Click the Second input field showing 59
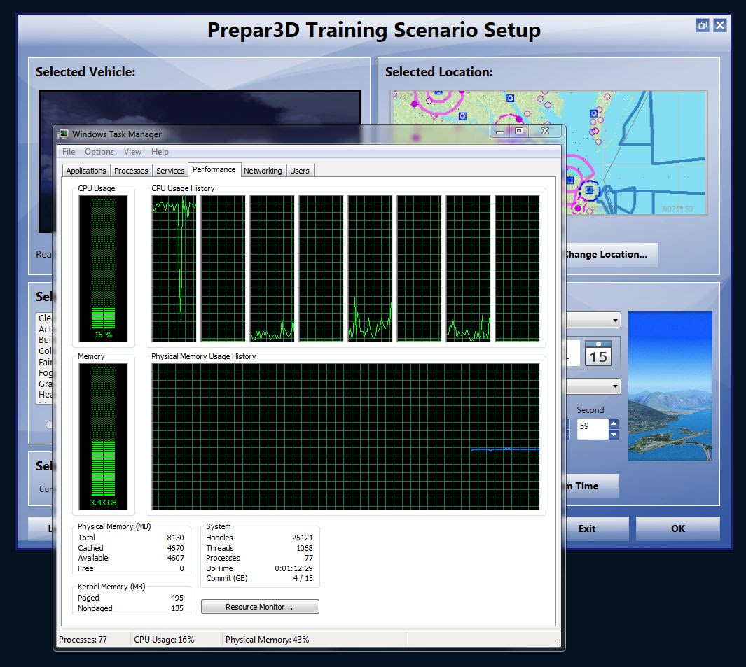The height and width of the screenshot is (667, 746). pyautogui.click(x=593, y=429)
